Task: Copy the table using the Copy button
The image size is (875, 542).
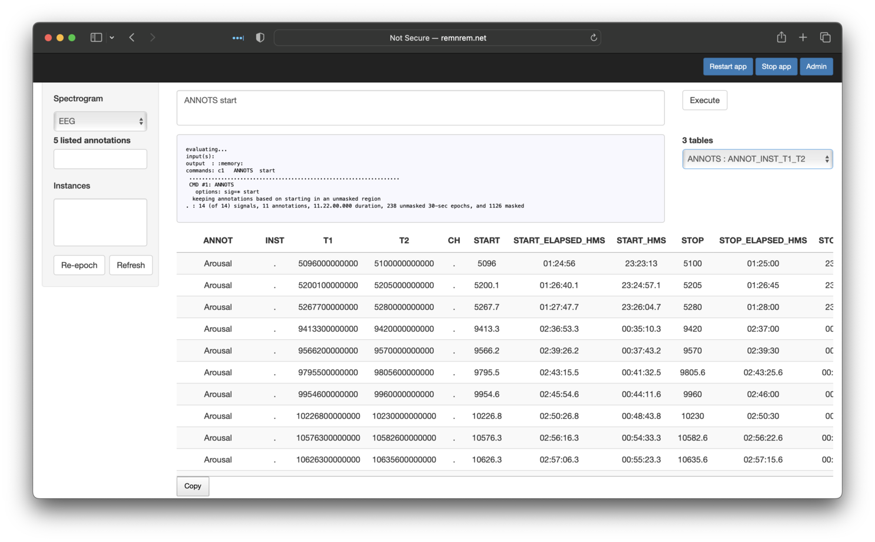Action: point(193,486)
